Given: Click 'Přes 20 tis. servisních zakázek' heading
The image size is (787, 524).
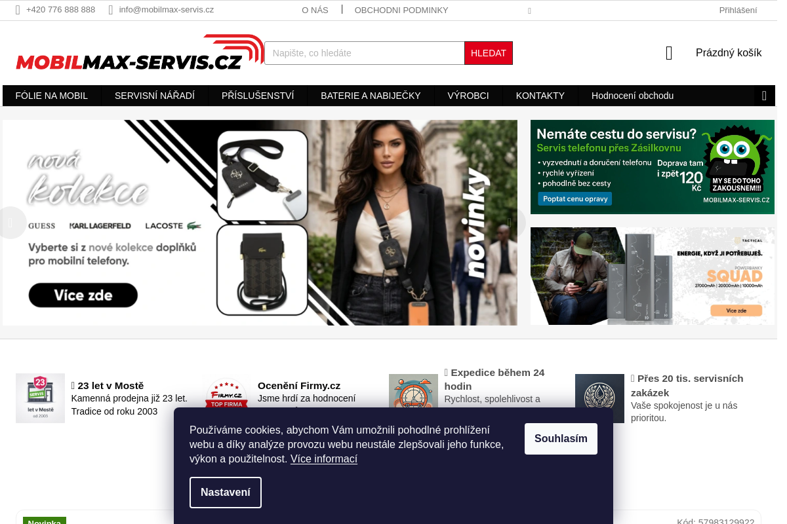Looking at the screenshot, I should [x=687, y=386].
